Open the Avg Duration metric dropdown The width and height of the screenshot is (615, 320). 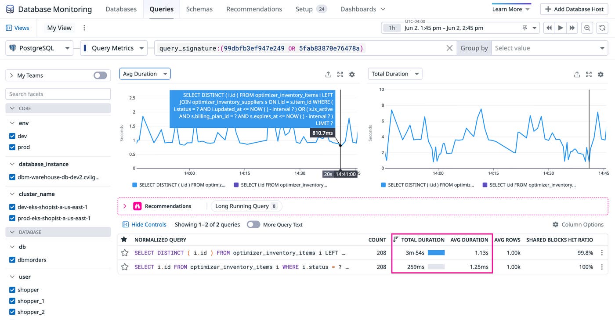pos(145,74)
